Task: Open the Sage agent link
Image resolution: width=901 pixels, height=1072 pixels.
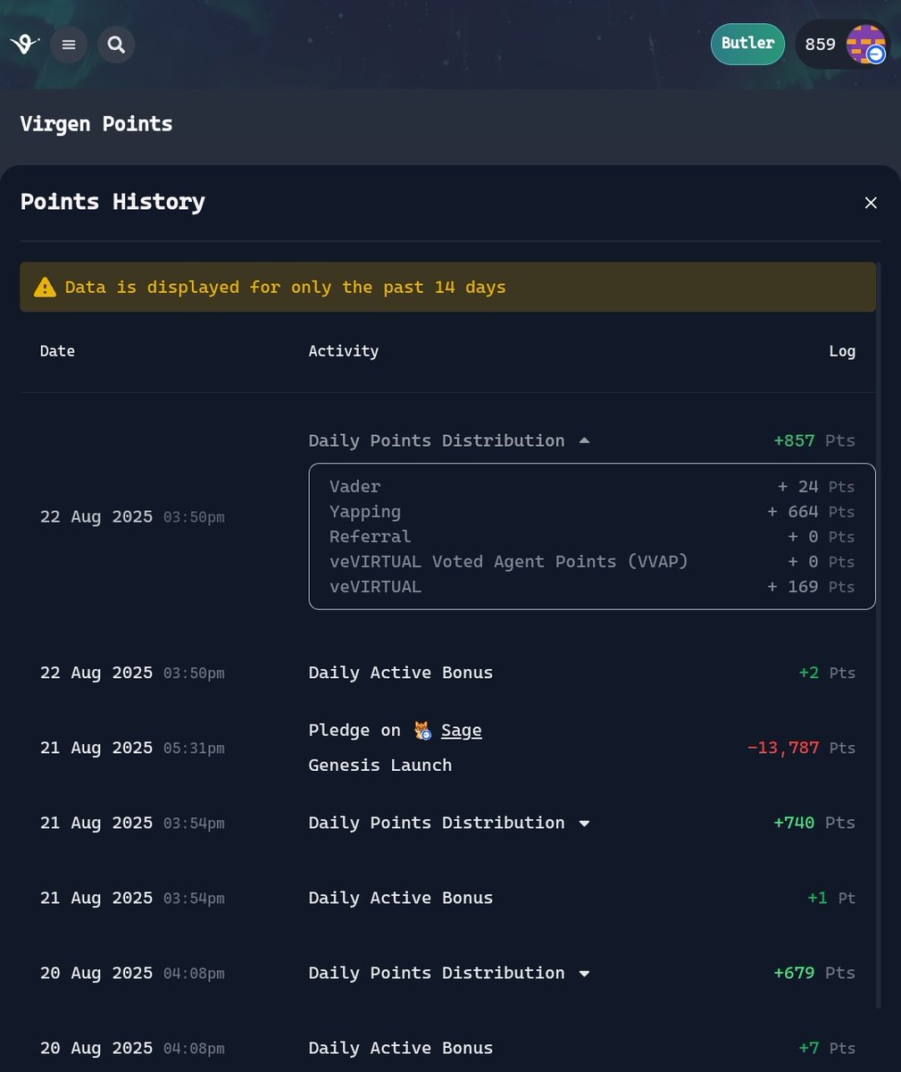Action: 461,731
